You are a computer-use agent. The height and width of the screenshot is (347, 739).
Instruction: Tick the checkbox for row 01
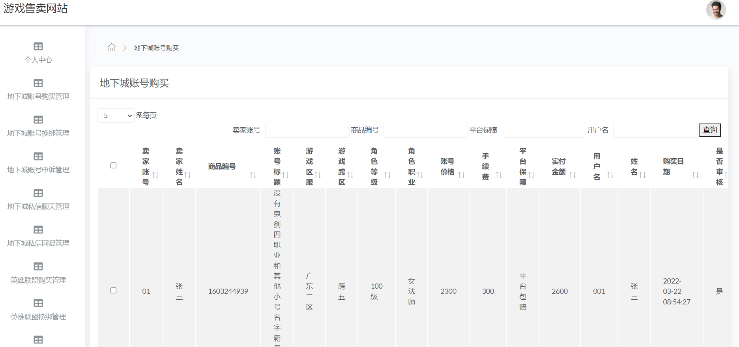click(x=114, y=291)
